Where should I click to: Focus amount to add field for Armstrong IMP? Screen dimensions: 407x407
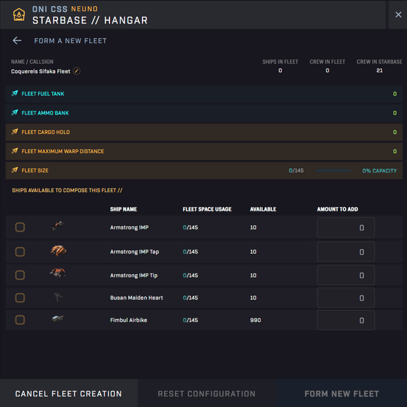pyautogui.click(x=345, y=227)
